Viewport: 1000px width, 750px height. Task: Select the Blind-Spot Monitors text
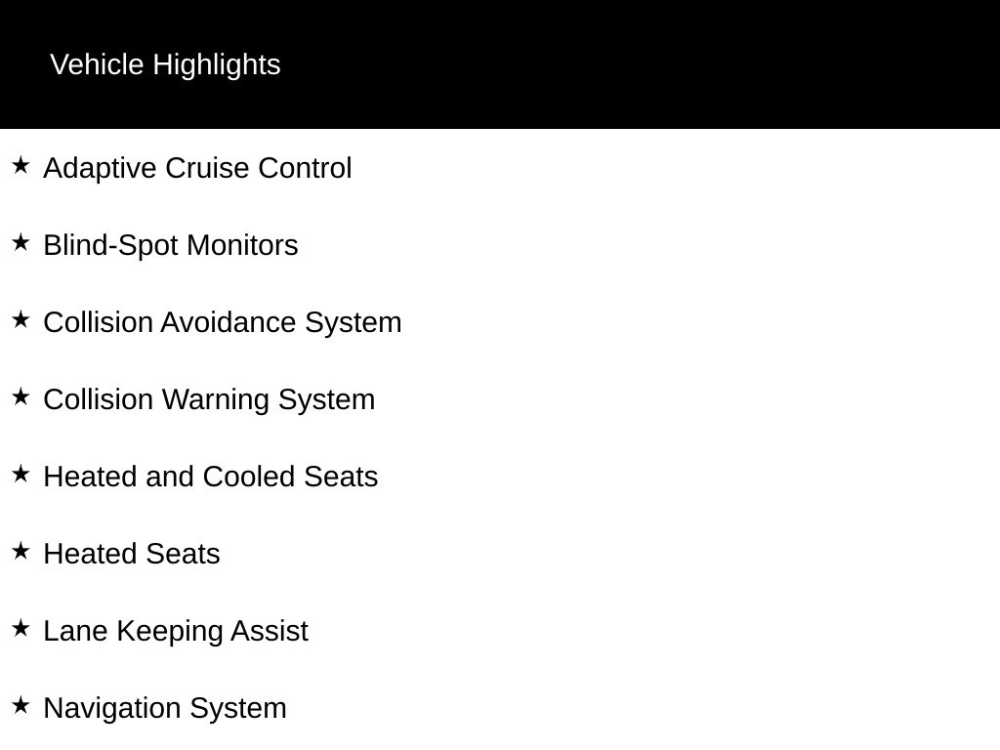pos(170,245)
